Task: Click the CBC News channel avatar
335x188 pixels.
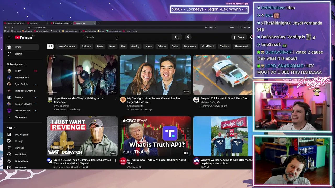Action: 123,161
